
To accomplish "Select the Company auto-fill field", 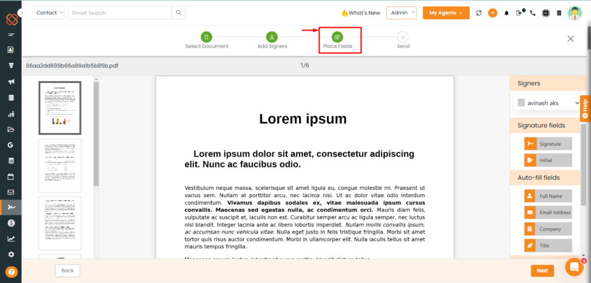I will coord(548,229).
